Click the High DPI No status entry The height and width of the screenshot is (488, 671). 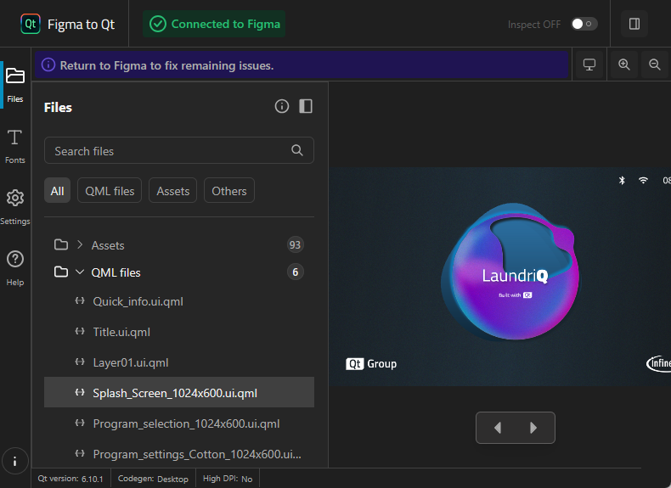coord(228,479)
